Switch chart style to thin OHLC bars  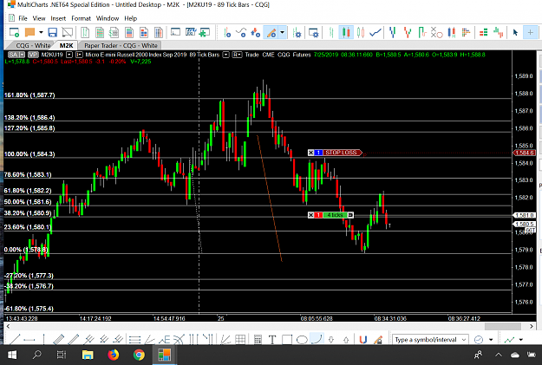pos(331,32)
